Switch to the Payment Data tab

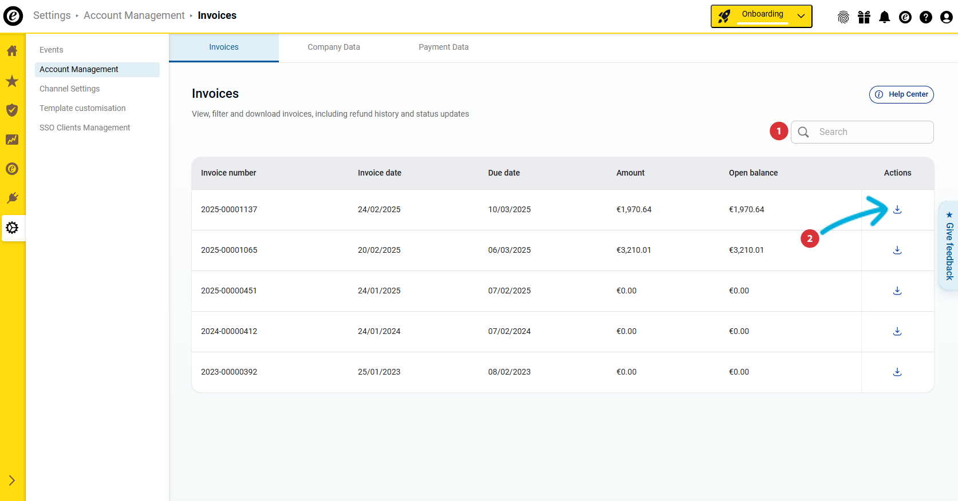(x=443, y=47)
